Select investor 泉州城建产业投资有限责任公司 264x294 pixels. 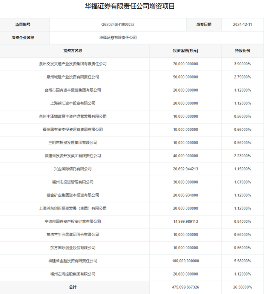73,77
